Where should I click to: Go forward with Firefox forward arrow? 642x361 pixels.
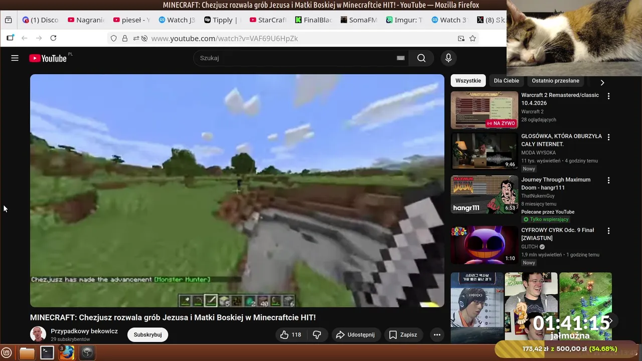tap(39, 38)
